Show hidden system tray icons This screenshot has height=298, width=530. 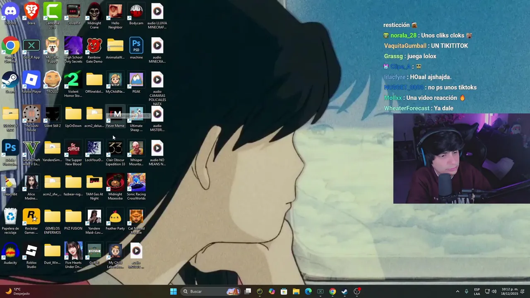pos(458,291)
